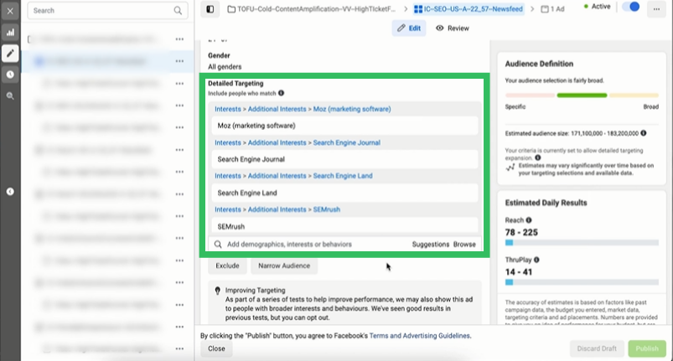Image resolution: width=673 pixels, height=361 pixels.
Task: Select the pencil edit icon in sidebar
Action: [x=10, y=54]
